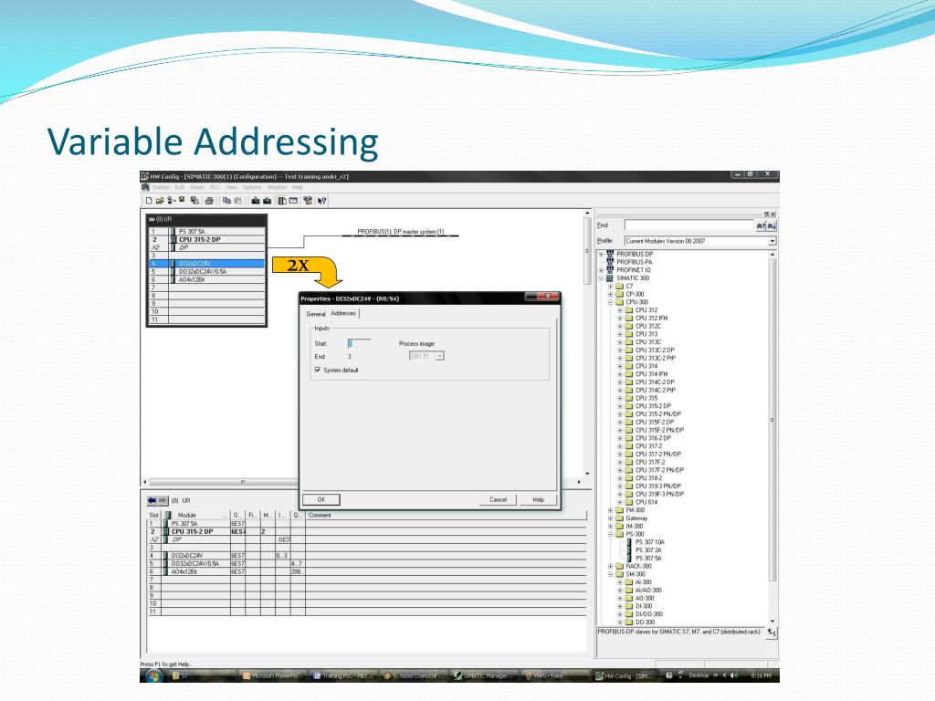Open the Edit menu
The height and width of the screenshot is (701, 935).
pyautogui.click(x=180, y=187)
